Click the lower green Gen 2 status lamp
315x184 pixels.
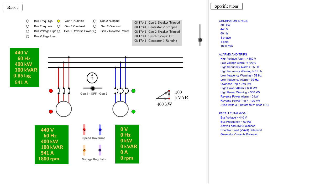[x=133, y=111]
